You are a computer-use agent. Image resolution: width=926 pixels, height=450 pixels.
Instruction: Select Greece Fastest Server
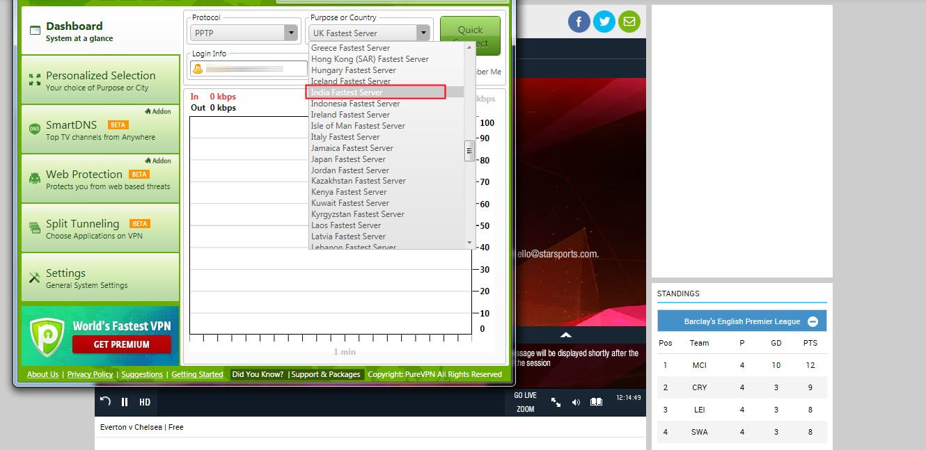pyautogui.click(x=386, y=48)
